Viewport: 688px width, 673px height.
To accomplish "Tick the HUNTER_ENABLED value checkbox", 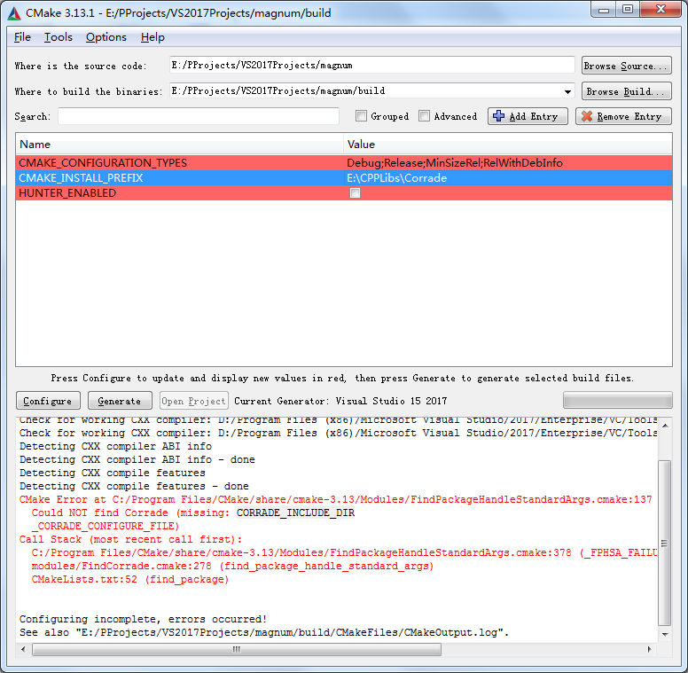I will click(355, 193).
